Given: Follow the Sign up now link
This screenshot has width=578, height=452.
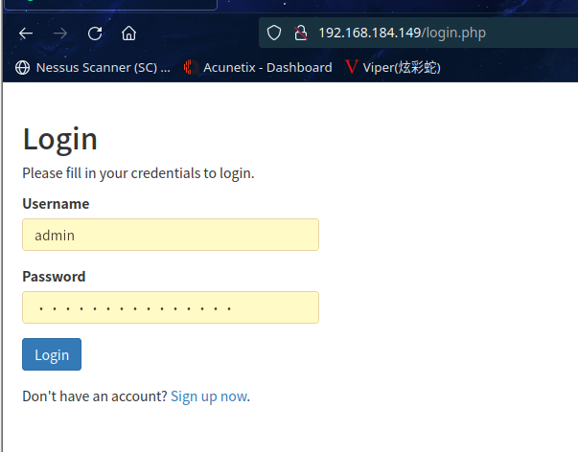Looking at the screenshot, I should pyautogui.click(x=208, y=396).
